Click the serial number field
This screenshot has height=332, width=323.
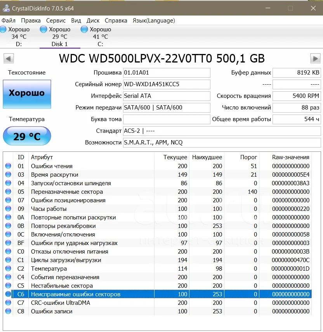pyautogui.click(x=167, y=84)
